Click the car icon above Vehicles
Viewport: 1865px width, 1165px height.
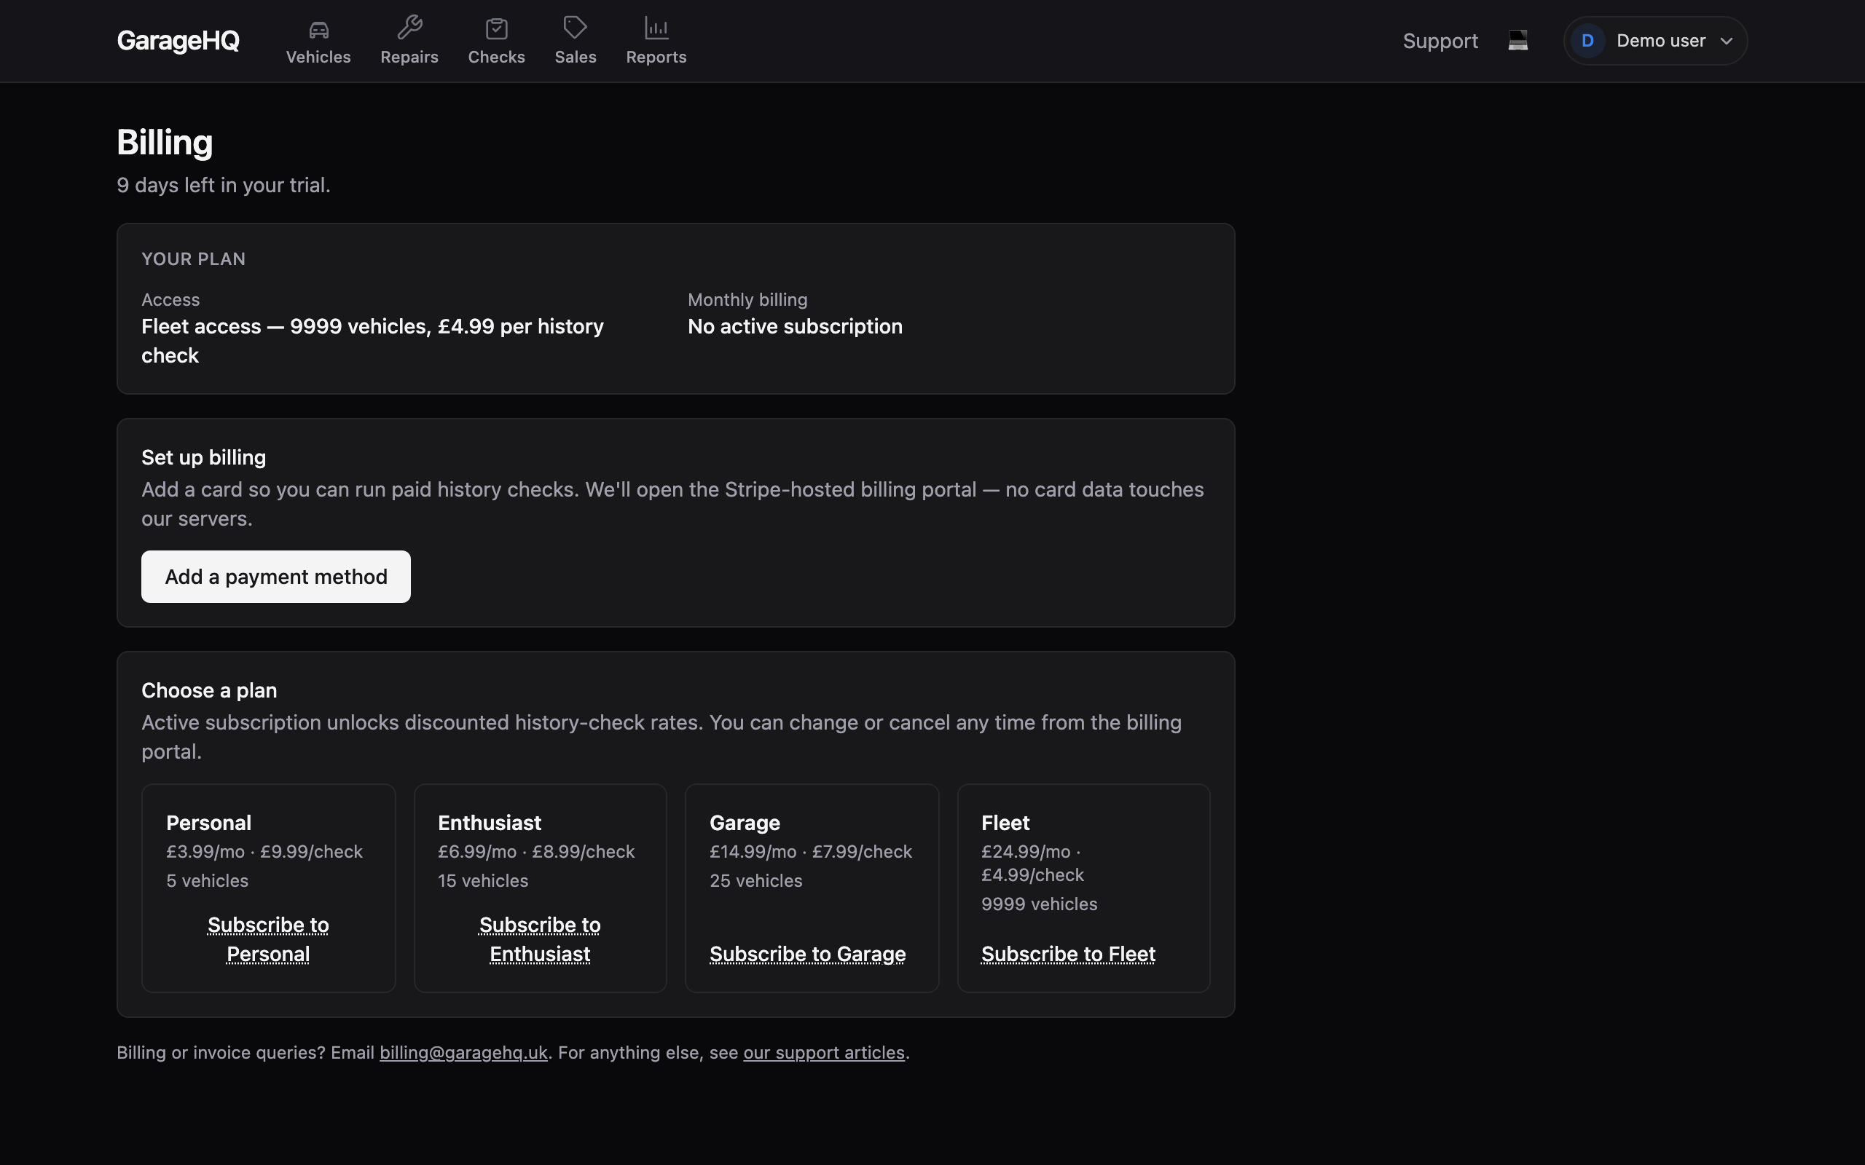[318, 29]
